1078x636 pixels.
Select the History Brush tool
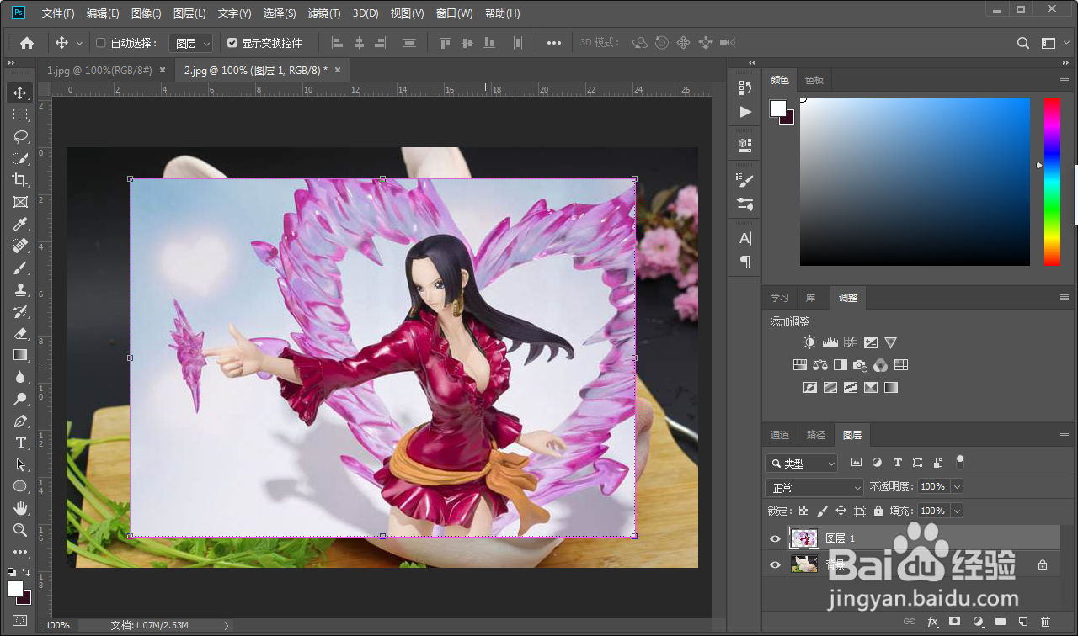pyautogui.click(x=20, y=311)
